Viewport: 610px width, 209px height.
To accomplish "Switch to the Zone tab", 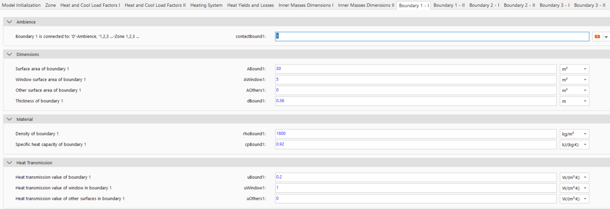I will [51, 5].
